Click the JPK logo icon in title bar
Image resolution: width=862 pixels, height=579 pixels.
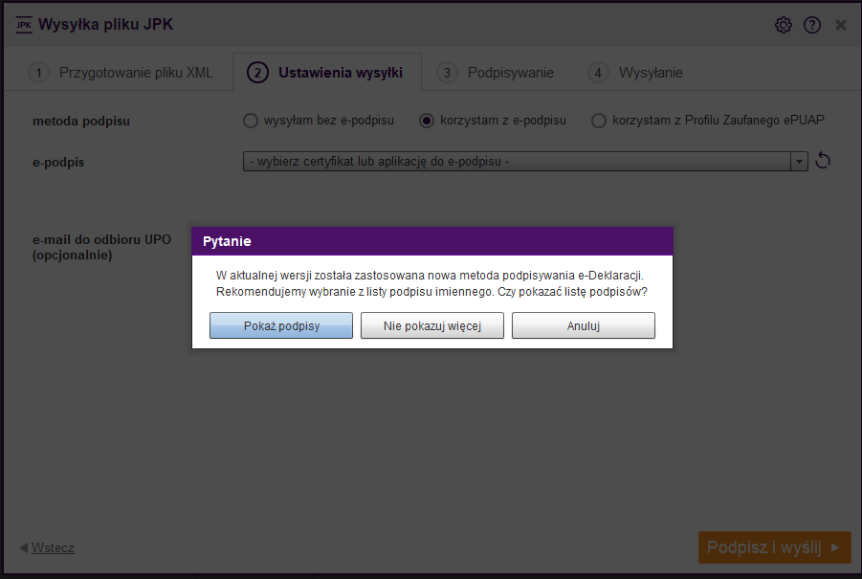(x=24, y=25)
